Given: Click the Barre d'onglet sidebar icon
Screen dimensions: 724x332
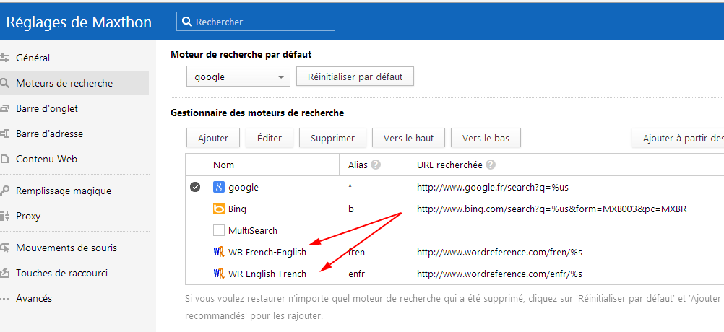Looking at the screenshot, I should (x=4, y=109).
